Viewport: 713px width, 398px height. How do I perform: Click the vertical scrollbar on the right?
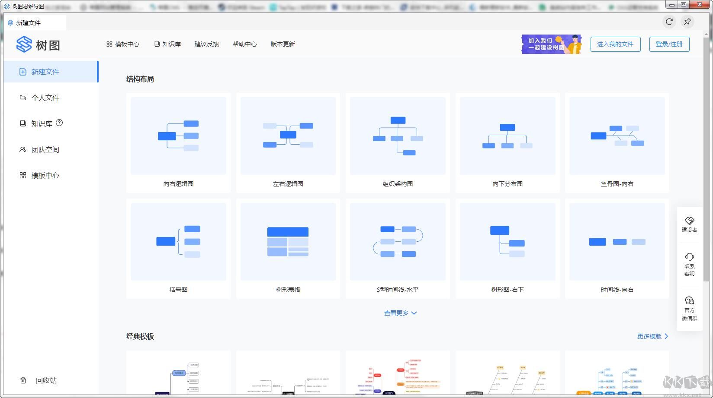(707, 160)
